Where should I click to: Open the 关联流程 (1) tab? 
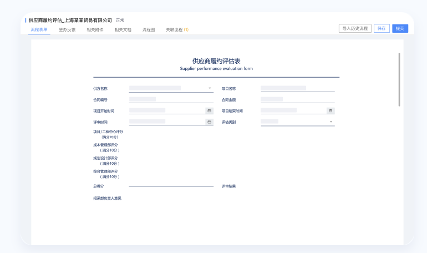(177, 29)
